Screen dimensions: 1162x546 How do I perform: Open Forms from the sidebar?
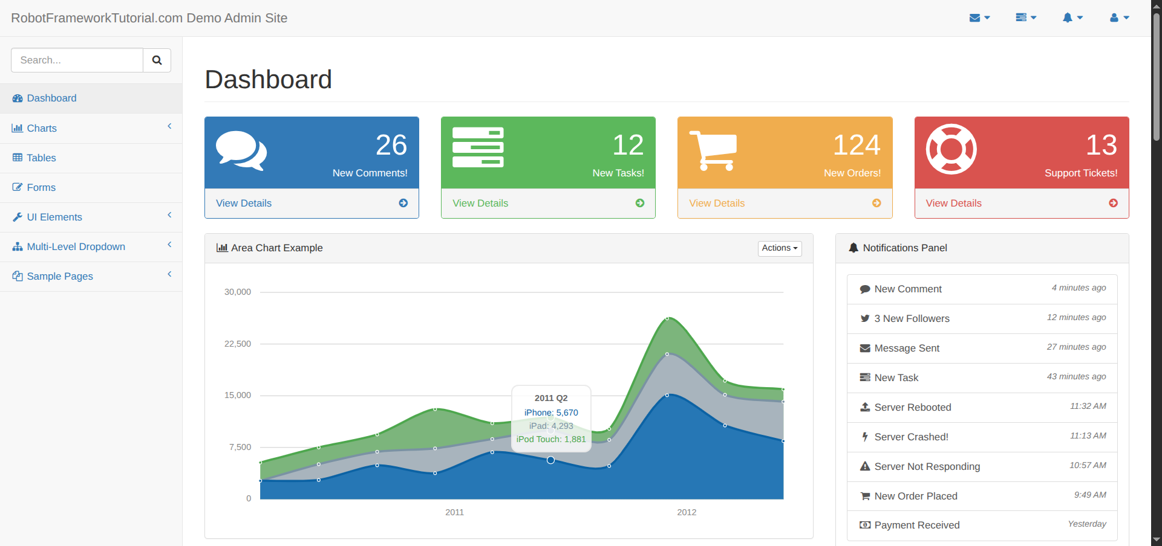click(x=41, y=187)
